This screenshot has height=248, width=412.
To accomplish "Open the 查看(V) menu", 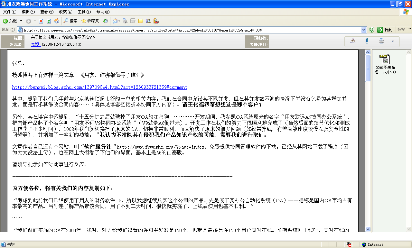I will [x=47, y=12].
